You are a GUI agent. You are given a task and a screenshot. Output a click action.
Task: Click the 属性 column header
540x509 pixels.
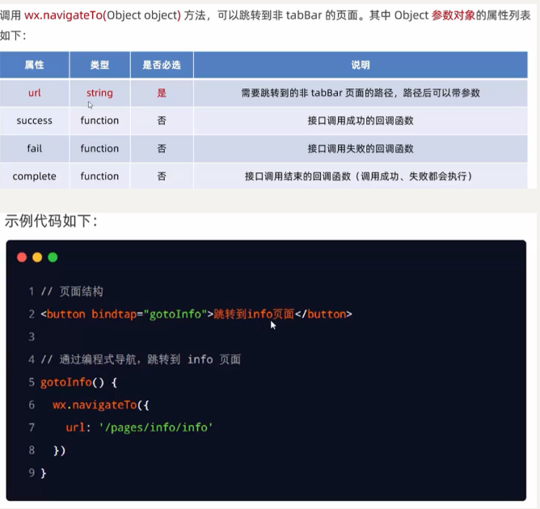pos(35,65)
